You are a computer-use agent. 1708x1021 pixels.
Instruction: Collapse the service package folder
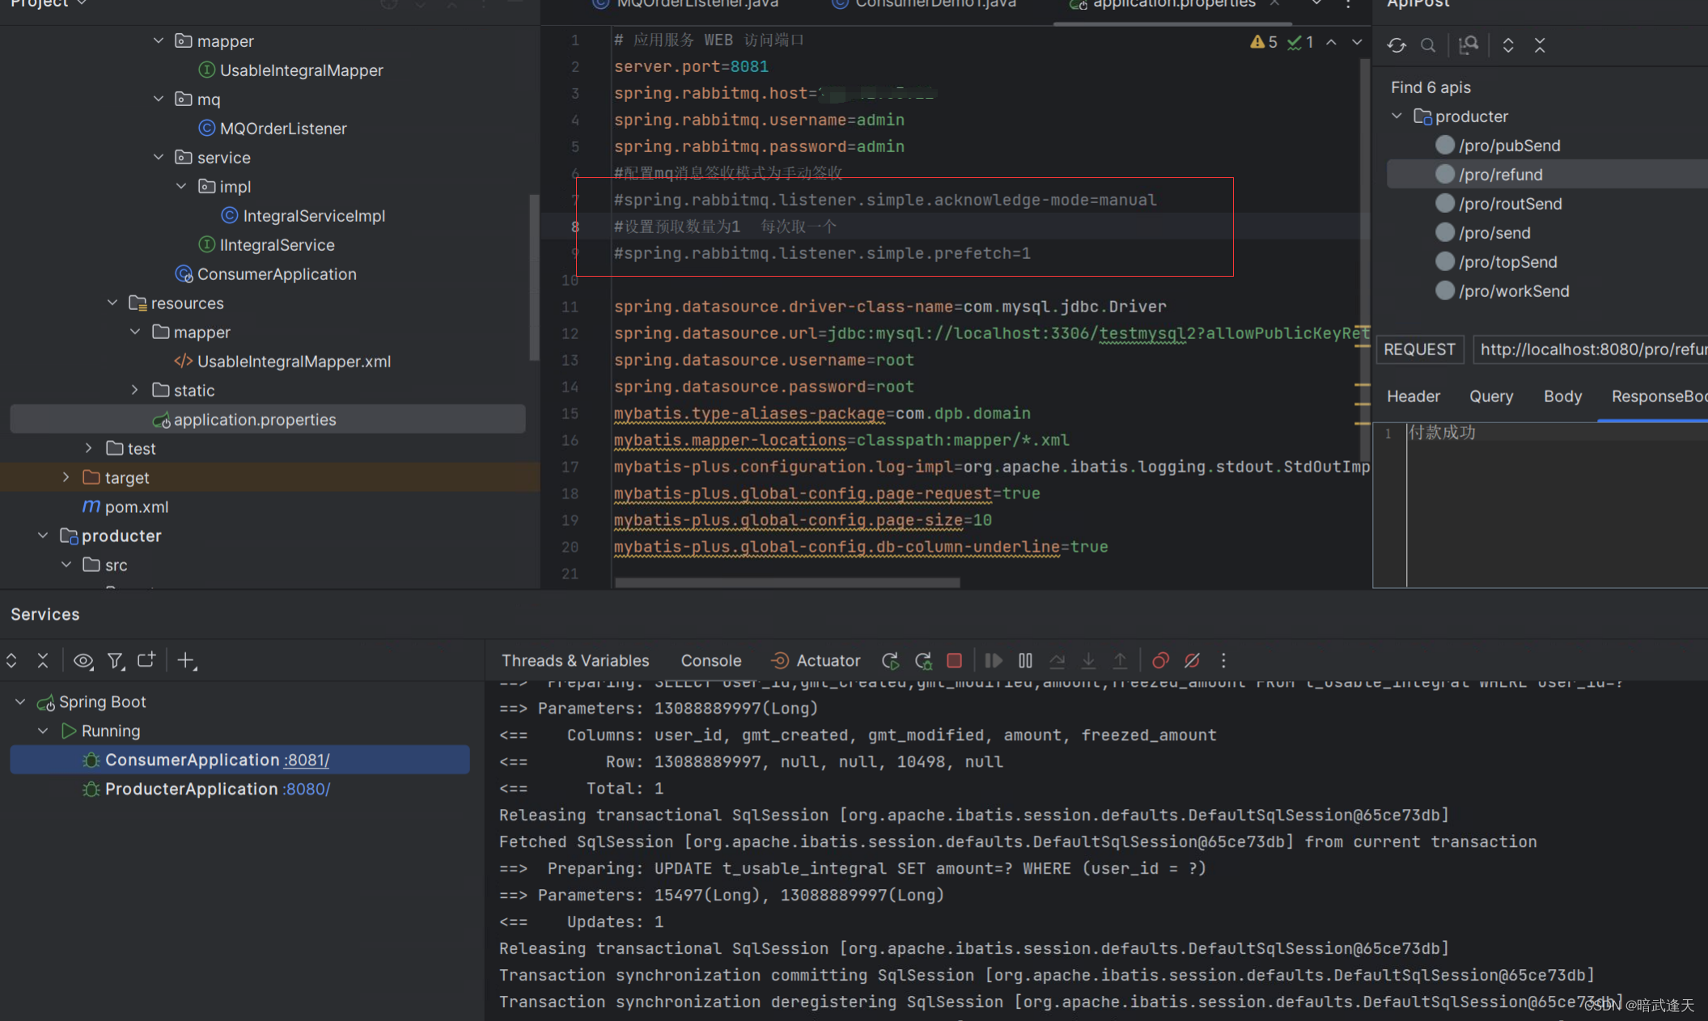pyautogui.click(x=159, y=157)
